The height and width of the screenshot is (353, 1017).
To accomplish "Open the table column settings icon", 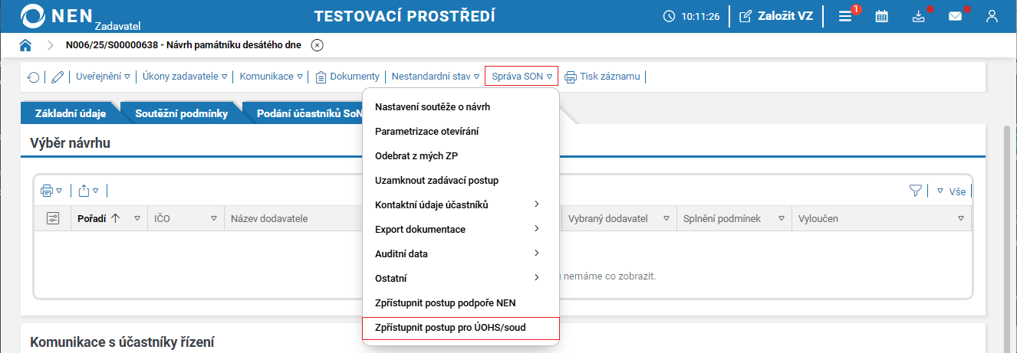I will click(x=52, y=219).
